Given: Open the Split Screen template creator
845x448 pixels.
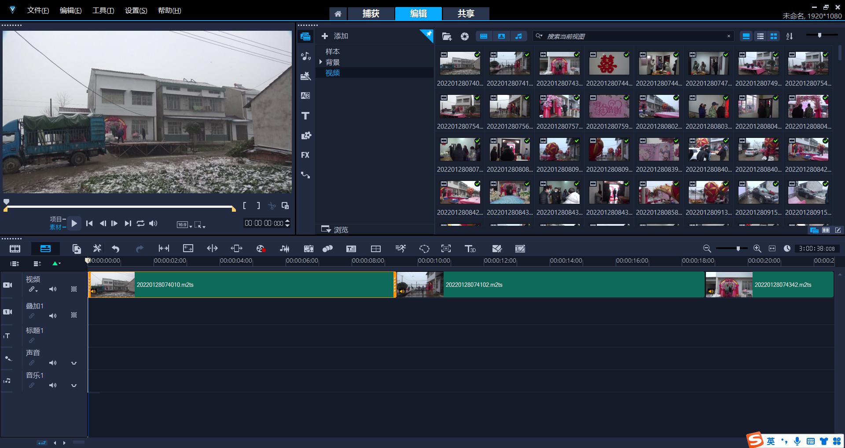Looking at the screenshot, I should click(x=497, y=249).
